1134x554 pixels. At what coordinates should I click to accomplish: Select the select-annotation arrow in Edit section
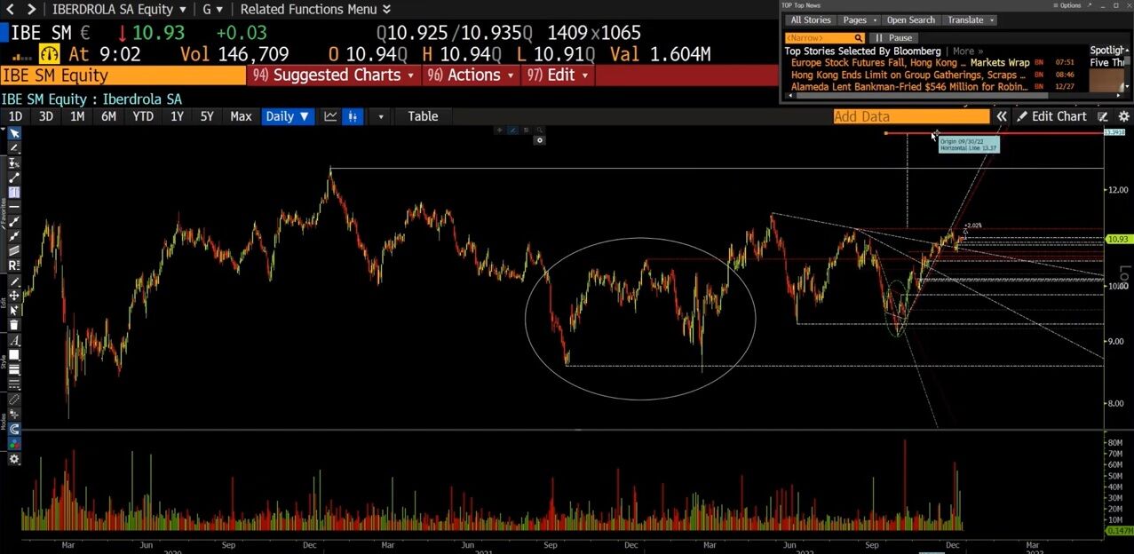click(14, 311)
